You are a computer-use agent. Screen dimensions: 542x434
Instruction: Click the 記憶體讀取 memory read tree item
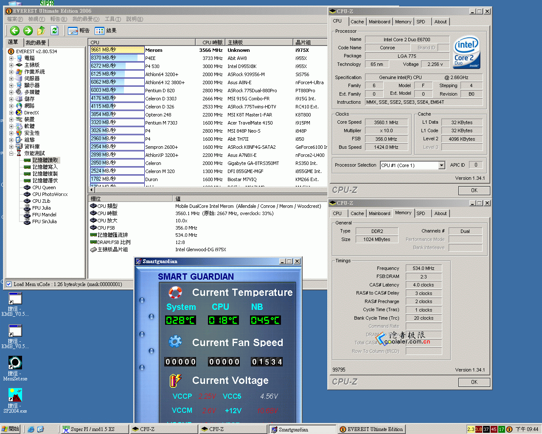pos(45,160)
